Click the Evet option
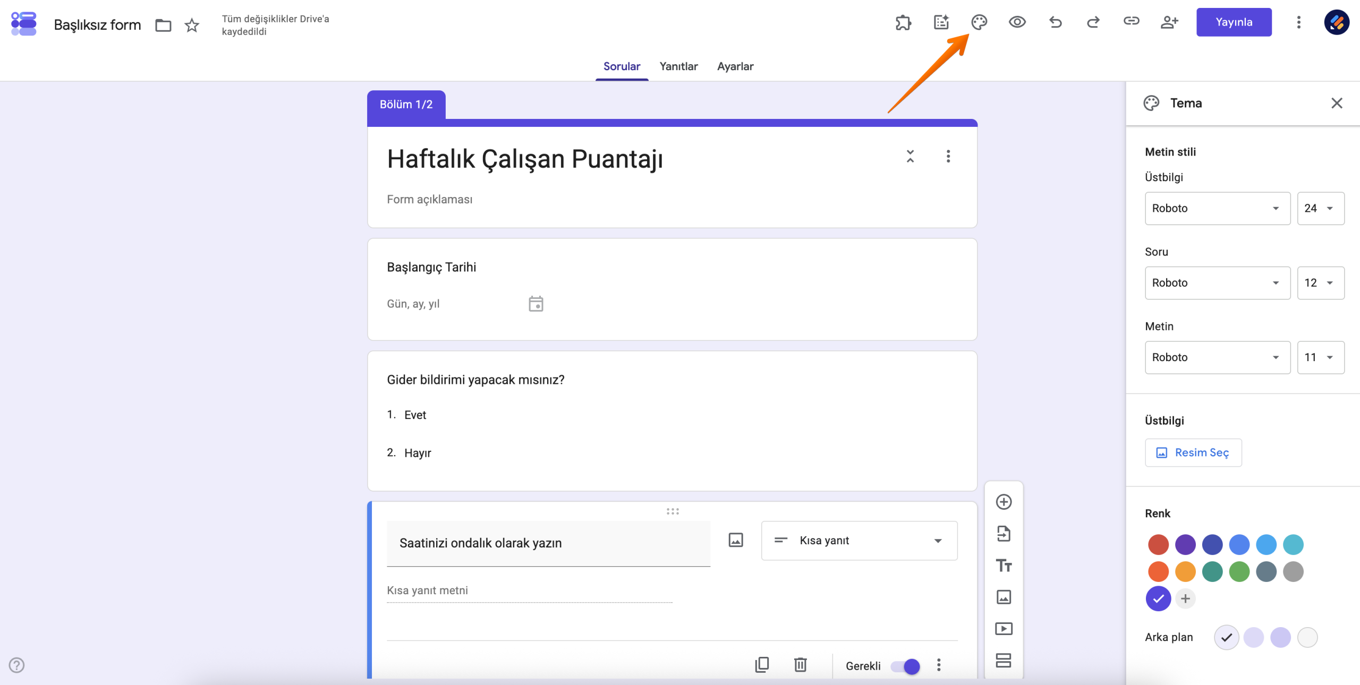 point(415,415)
